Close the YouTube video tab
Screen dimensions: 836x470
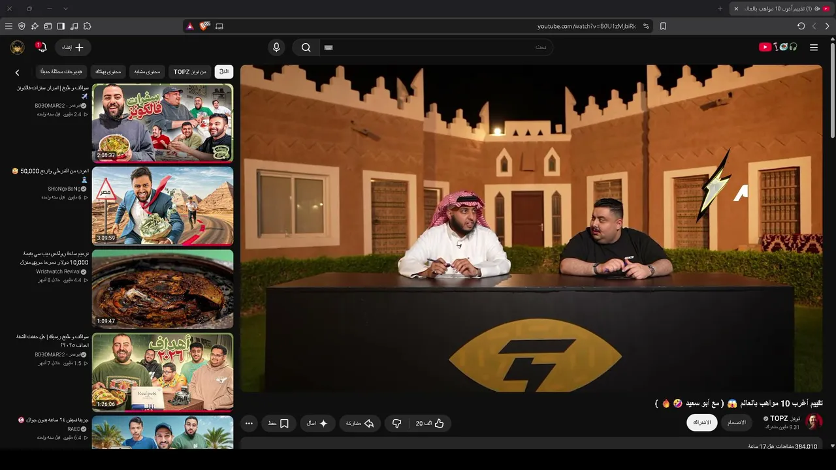point(736,8)
